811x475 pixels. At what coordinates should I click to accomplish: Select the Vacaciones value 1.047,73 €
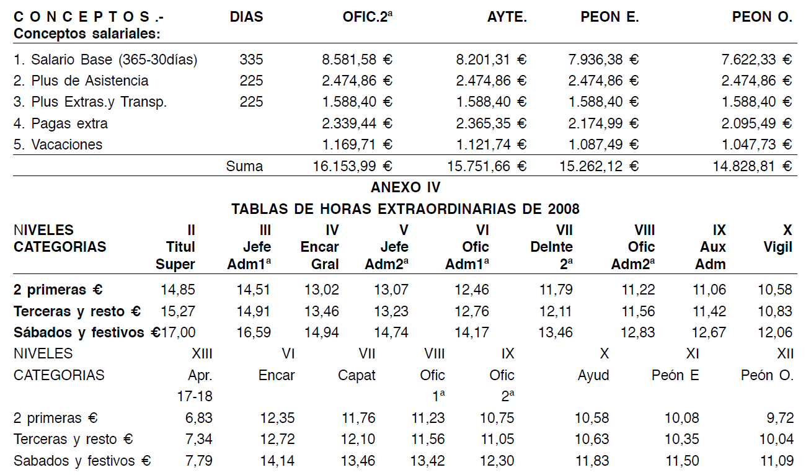click(757, 144)
